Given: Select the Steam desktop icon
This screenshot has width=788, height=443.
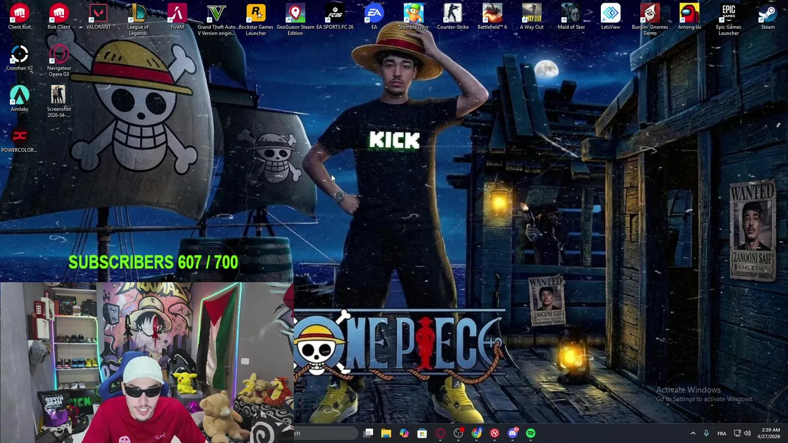Looking at the screenshot, I should pyautogui.click(x=768, y=17).
